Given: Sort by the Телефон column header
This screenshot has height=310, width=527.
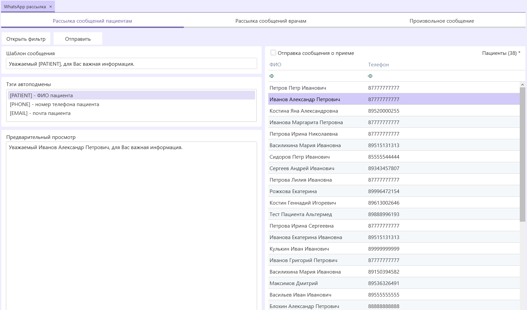Looking at the screenshot, I should pyautogui.click(x=378, y=64).
